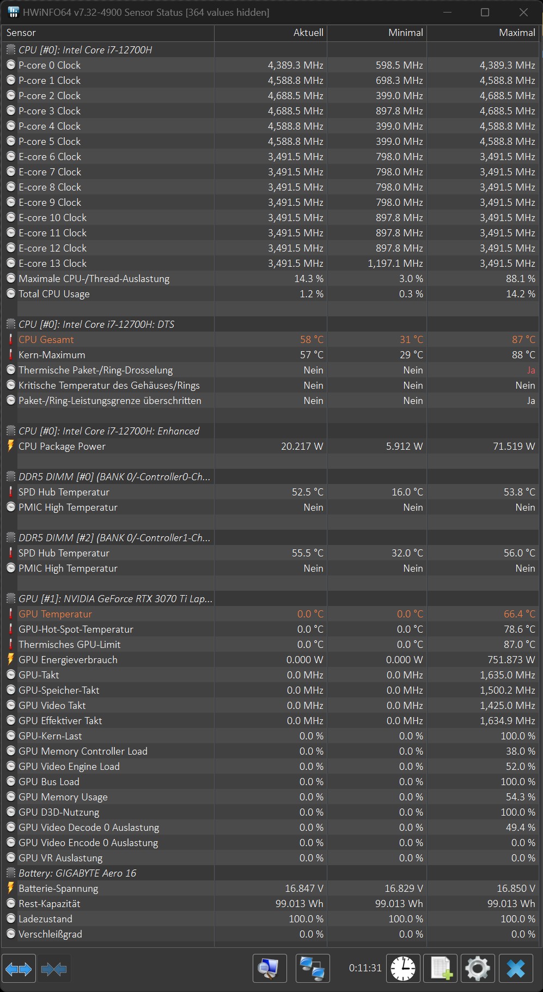
Task: Click the Battery GIGABYTE Aero chip icon
Action: [x=10, y=873]
